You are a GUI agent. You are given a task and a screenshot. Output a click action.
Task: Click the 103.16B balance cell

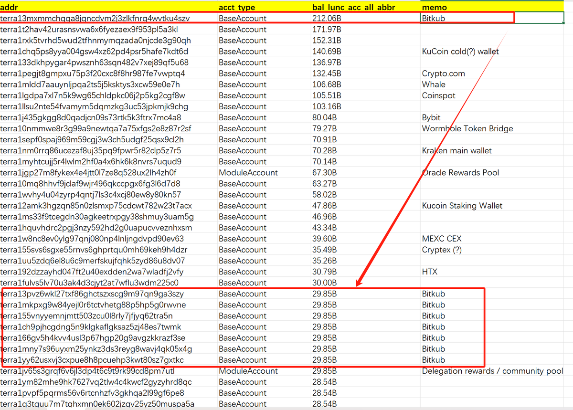365,106
